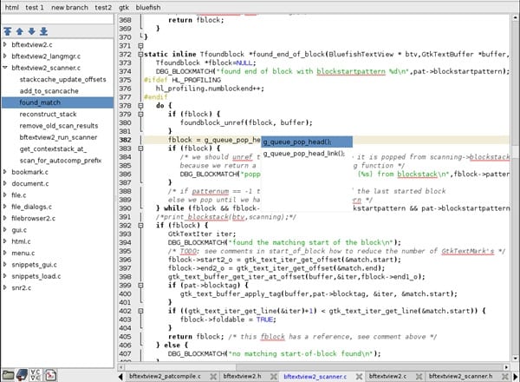Click the bookmark filter field above arrows
The width and height of the screenshot is (520, 382).
(x=57, y=19)
